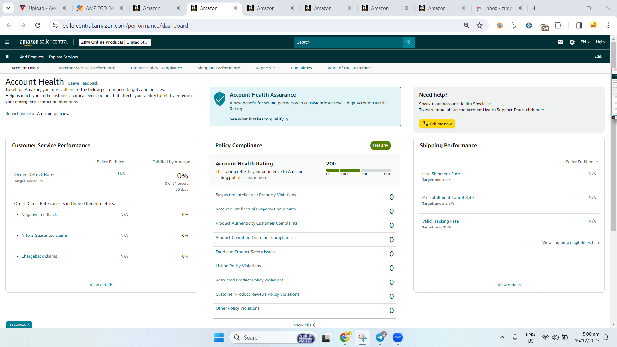Click View shipping eligibilities here link
This screenshot has height=347, width=617.
(x=571, y=242)
